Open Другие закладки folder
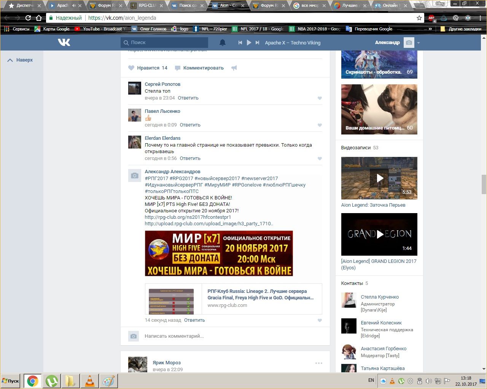This screenshot has width=487, height=389. [x=461, y=29]
